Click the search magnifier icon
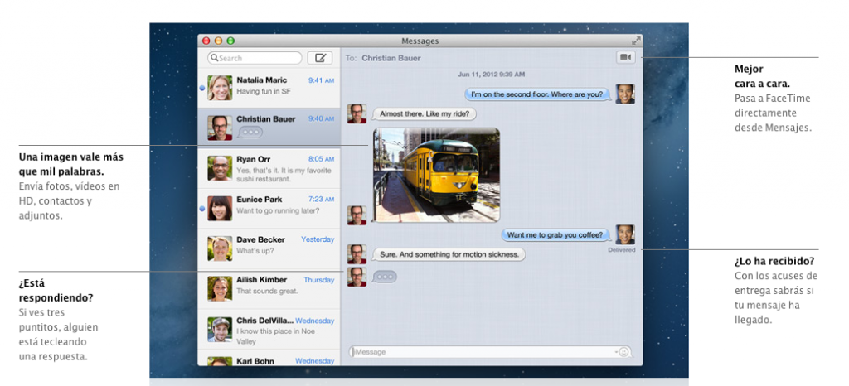849x386 pixels. (215, 58)
